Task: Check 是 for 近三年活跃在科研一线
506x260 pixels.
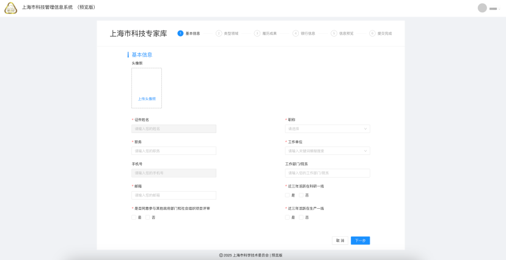Action: pos(287,195)
